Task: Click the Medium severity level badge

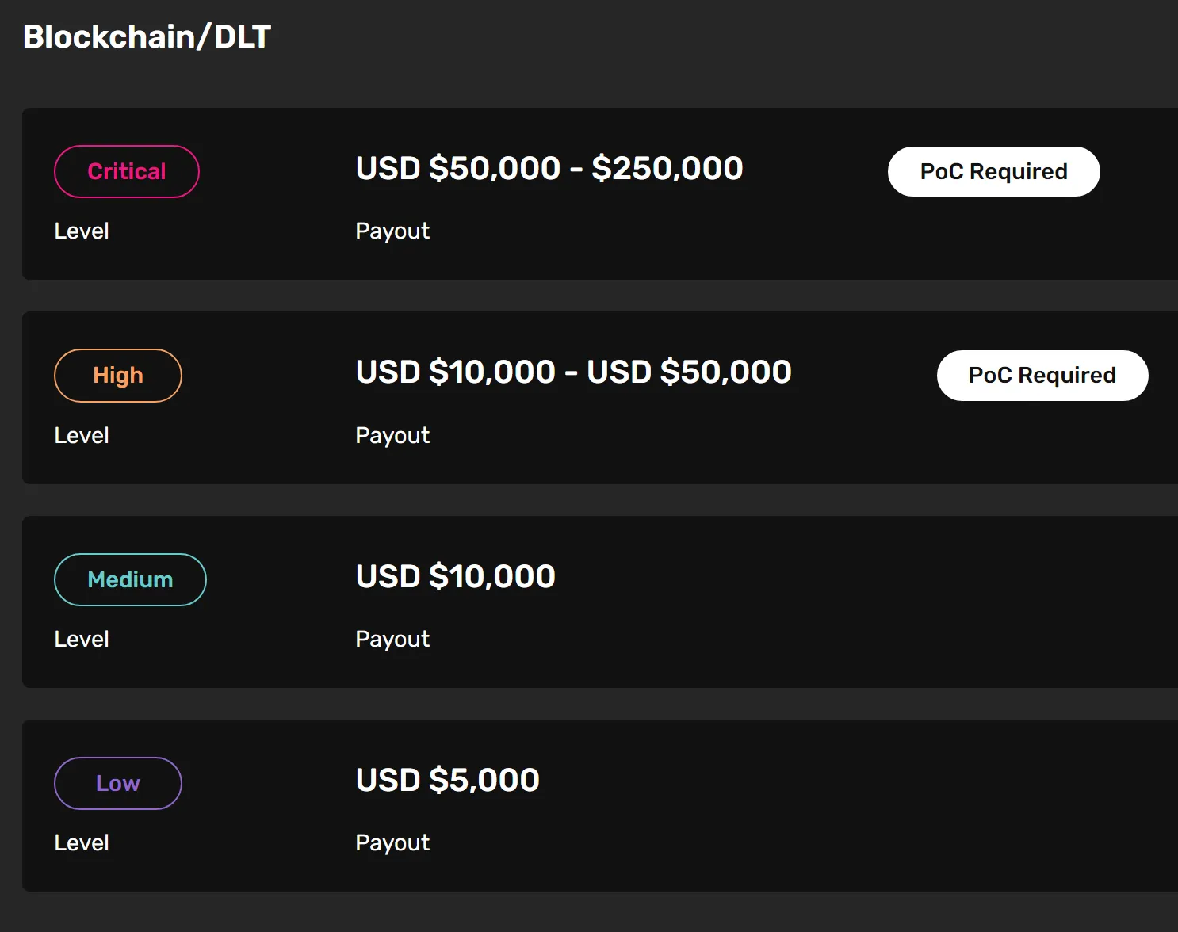Action: point(130,579)
